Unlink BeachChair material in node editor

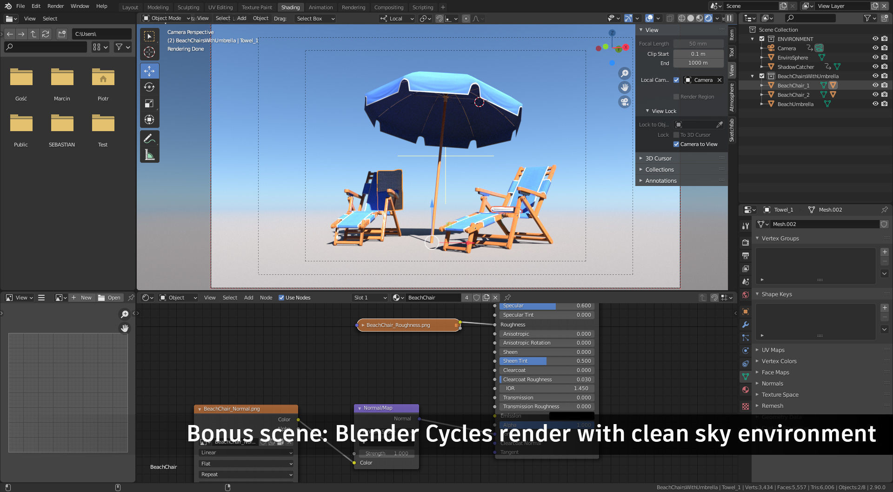(495, 298)
